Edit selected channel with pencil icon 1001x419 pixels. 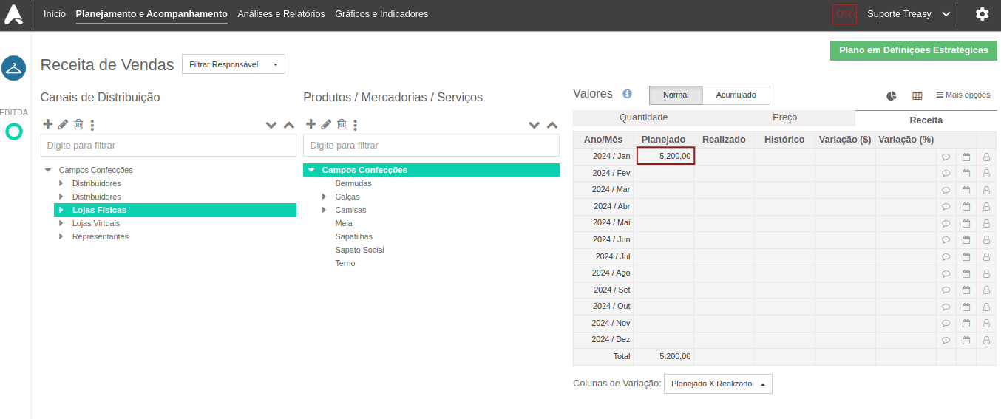click(x=64, y=125)
